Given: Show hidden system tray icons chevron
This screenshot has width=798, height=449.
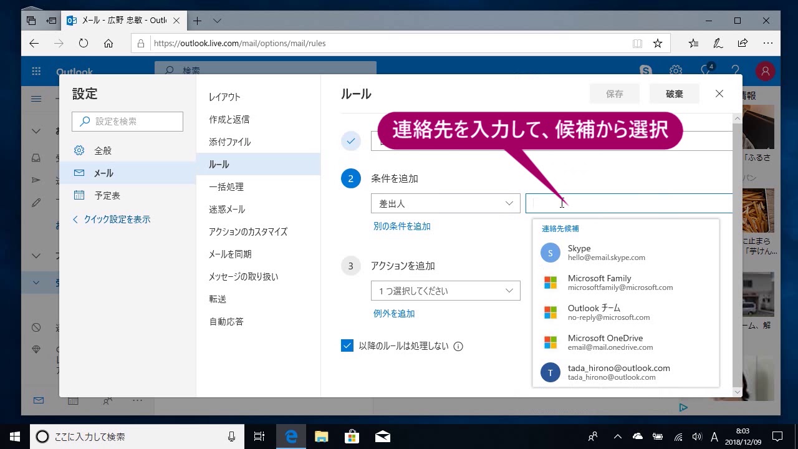Looking at the screenshot, I should [x=618, y=437].
